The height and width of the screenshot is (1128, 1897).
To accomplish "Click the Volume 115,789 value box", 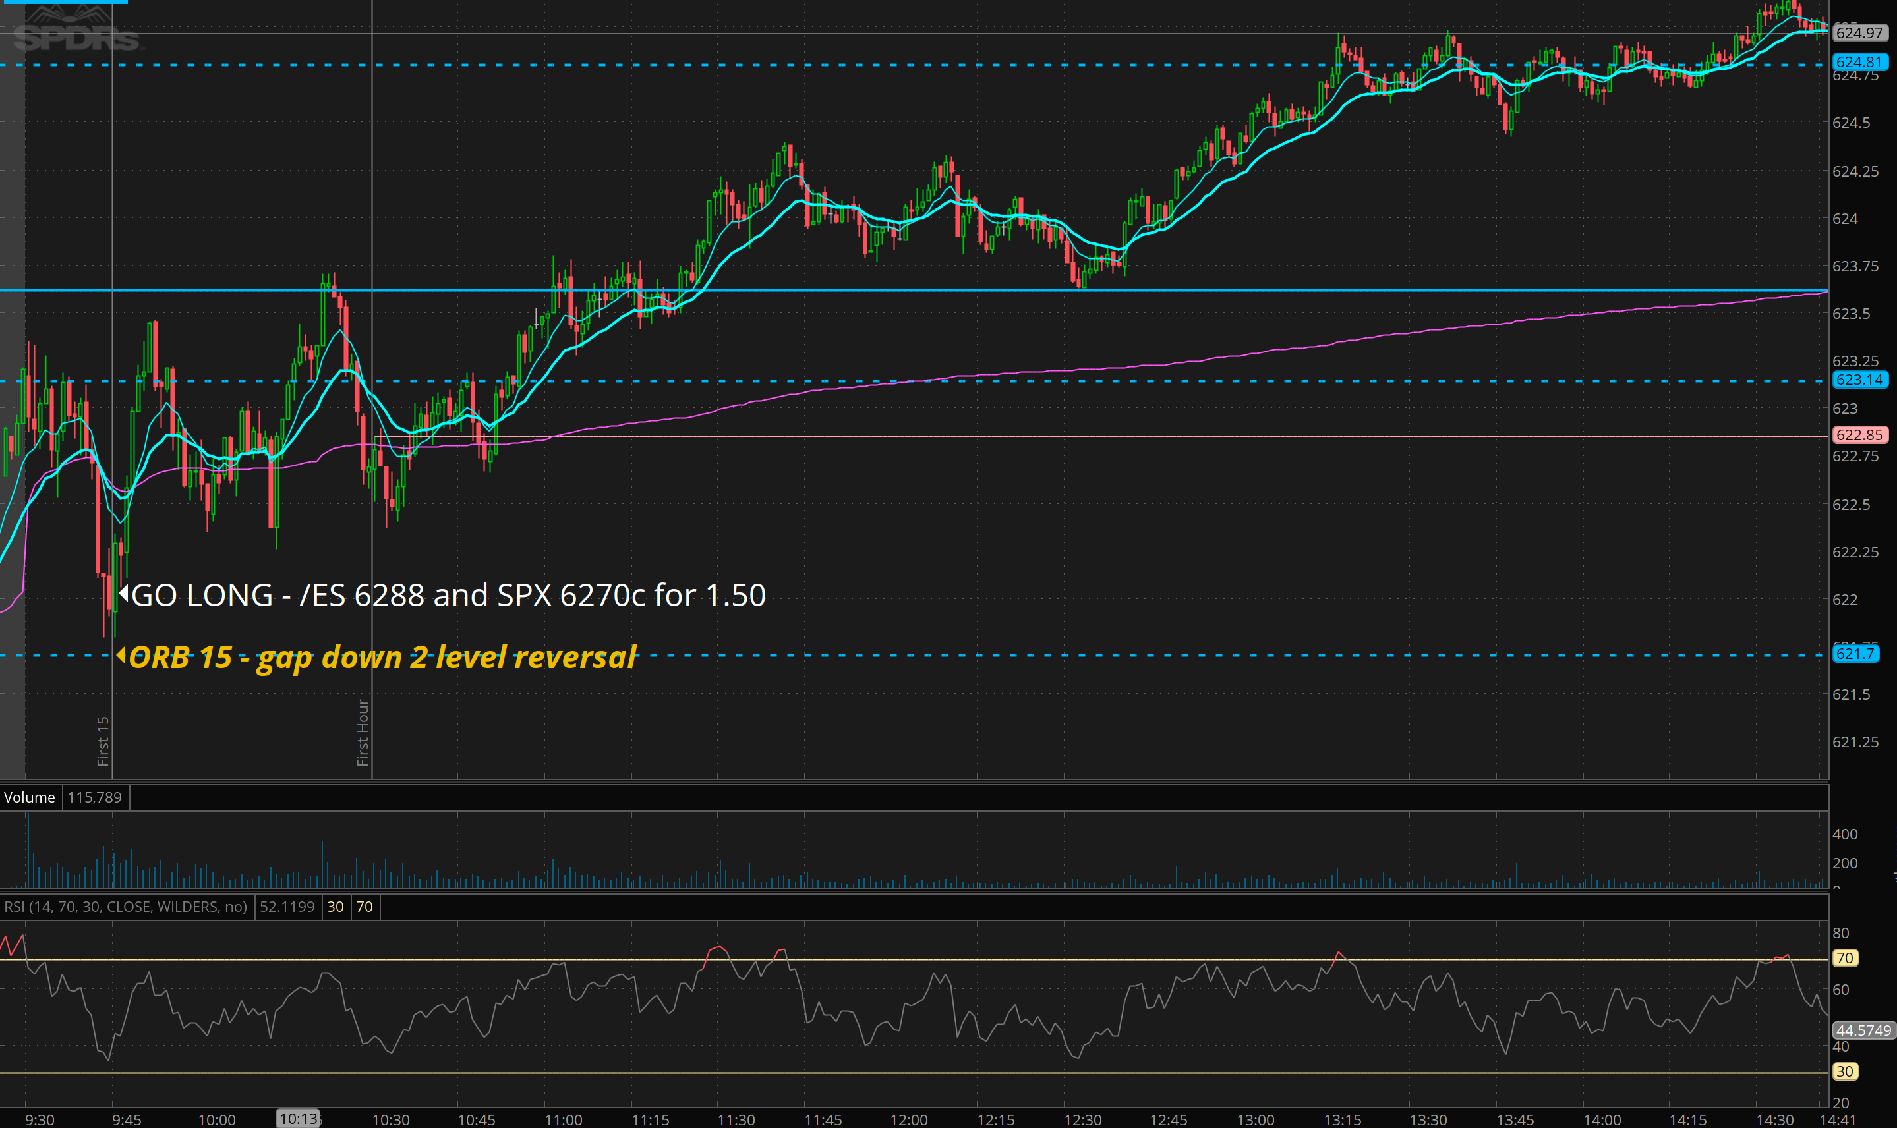I will pyautogui.click(x=94, y=797).
